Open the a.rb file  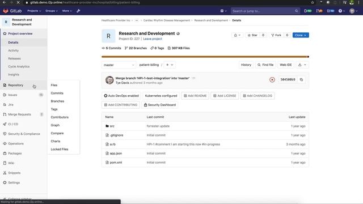tap(112, 144)
